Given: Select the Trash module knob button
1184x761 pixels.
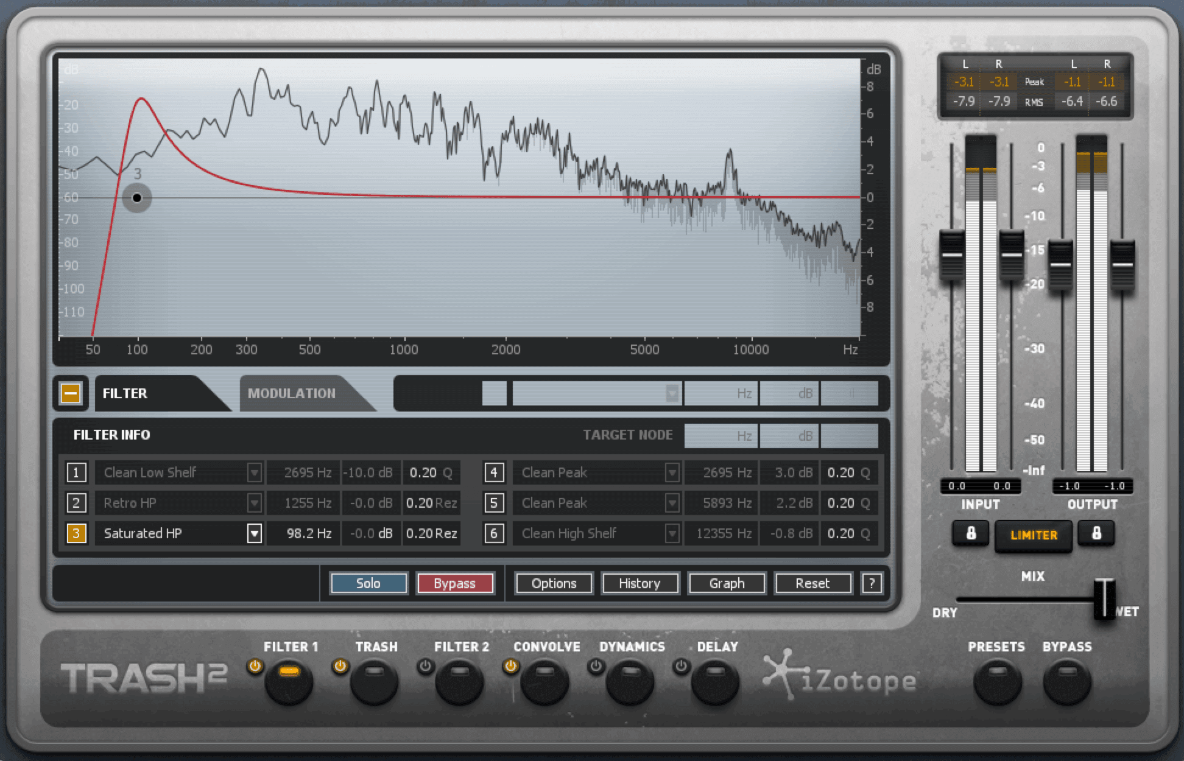Looking at the screenshot, I should click(x=374, y=681).
